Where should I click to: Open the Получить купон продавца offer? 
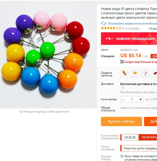[139, 148]
